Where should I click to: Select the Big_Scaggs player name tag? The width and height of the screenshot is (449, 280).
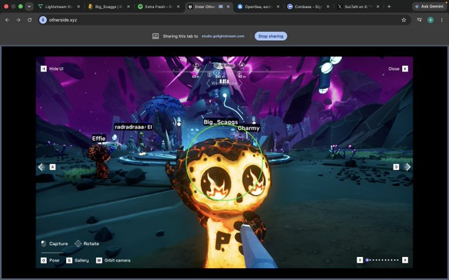point(221,122)
